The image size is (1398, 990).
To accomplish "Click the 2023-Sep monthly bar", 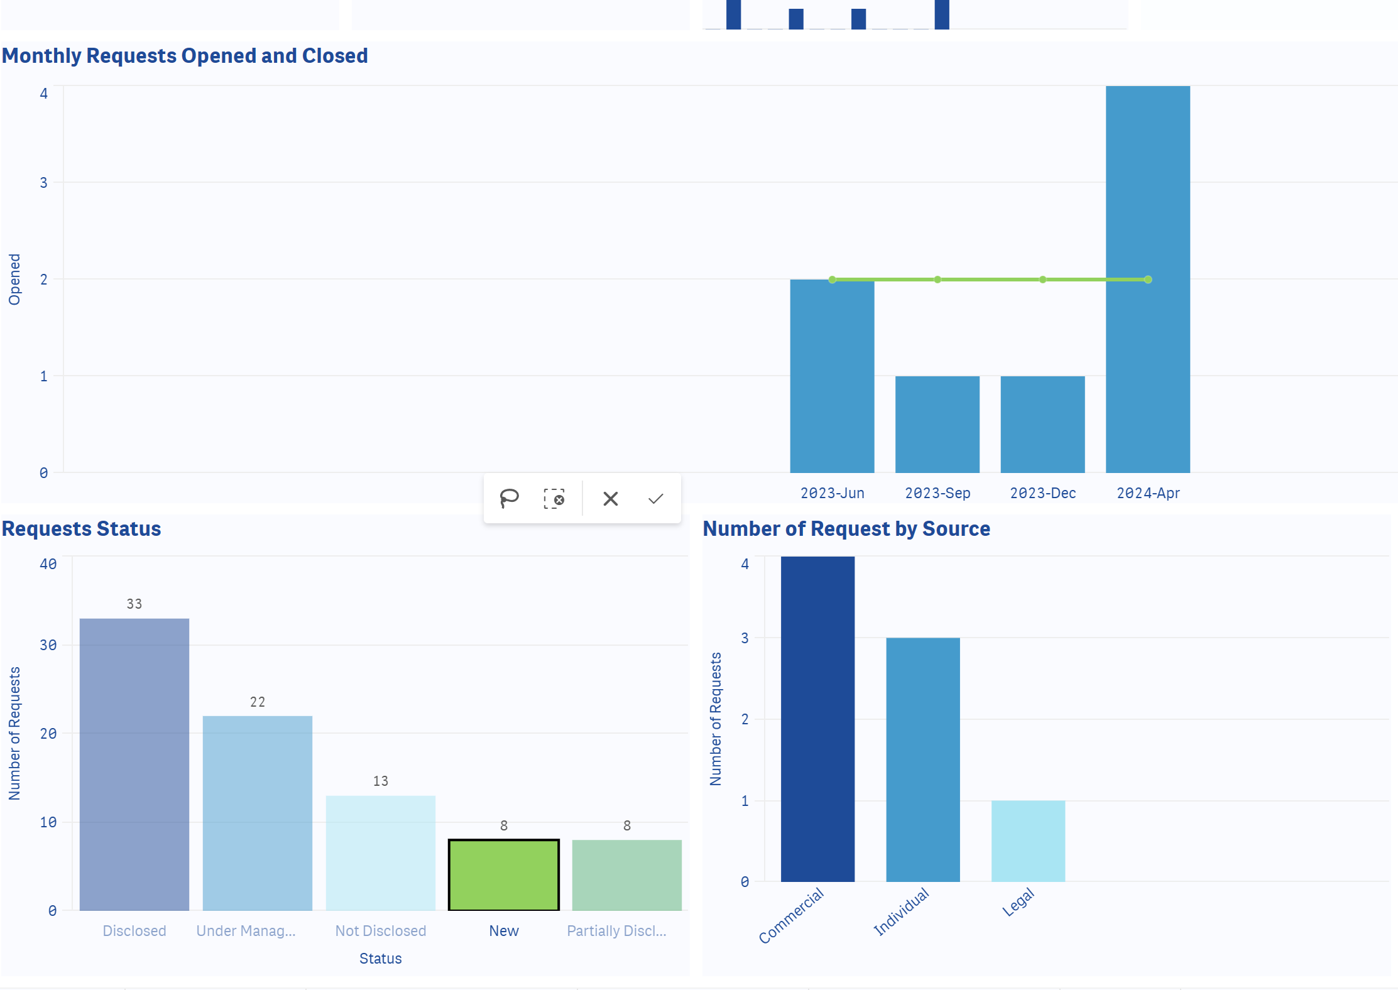I will coord(937,424).
